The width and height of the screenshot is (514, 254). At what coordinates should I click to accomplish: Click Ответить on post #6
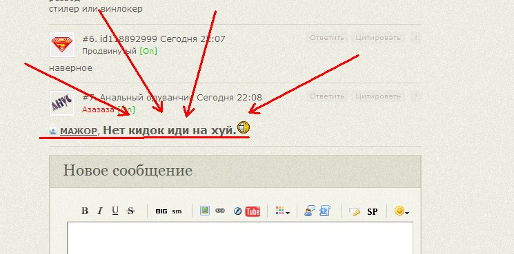coord(327,38)
